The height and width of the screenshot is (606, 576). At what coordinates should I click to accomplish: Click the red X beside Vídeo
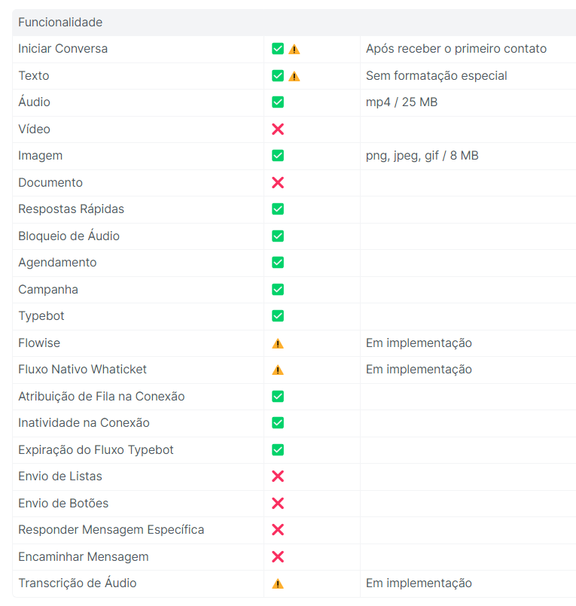278,129
